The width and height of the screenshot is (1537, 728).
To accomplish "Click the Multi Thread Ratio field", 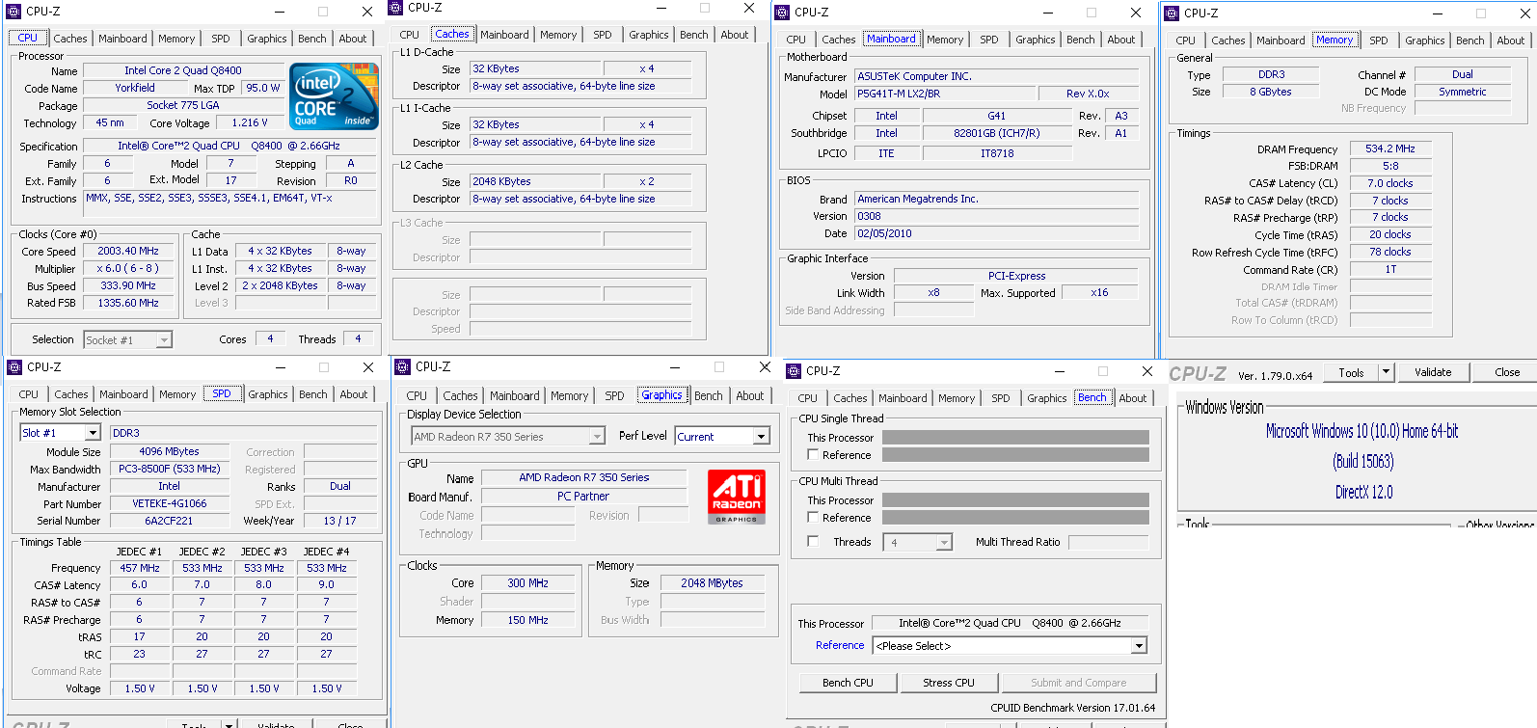I will coord(1109,543).
